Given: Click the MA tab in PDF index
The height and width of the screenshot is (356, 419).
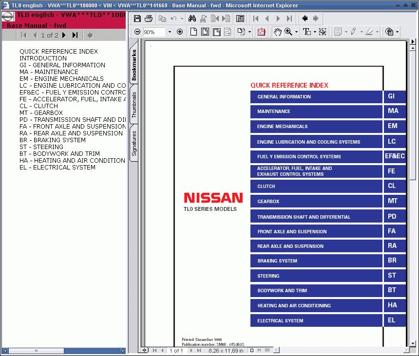Looking at the screenshot, I should 395,111.
